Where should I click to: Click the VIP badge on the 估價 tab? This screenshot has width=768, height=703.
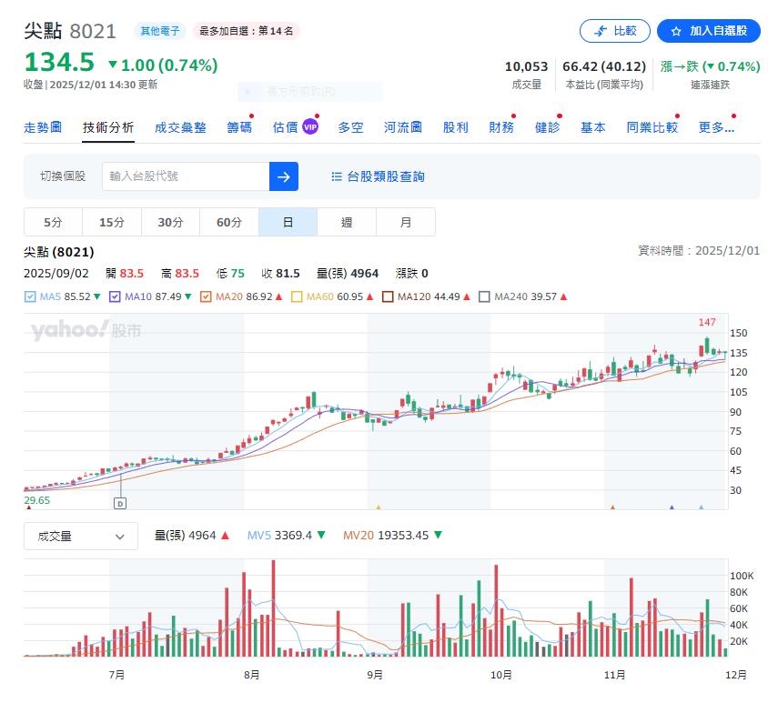[x=310, y=126]
